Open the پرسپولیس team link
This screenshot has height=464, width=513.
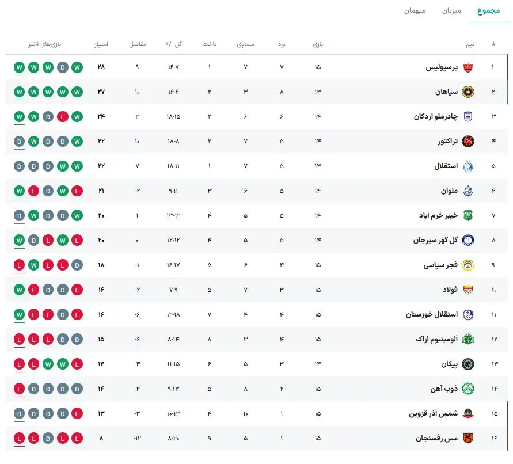point(442,67)
